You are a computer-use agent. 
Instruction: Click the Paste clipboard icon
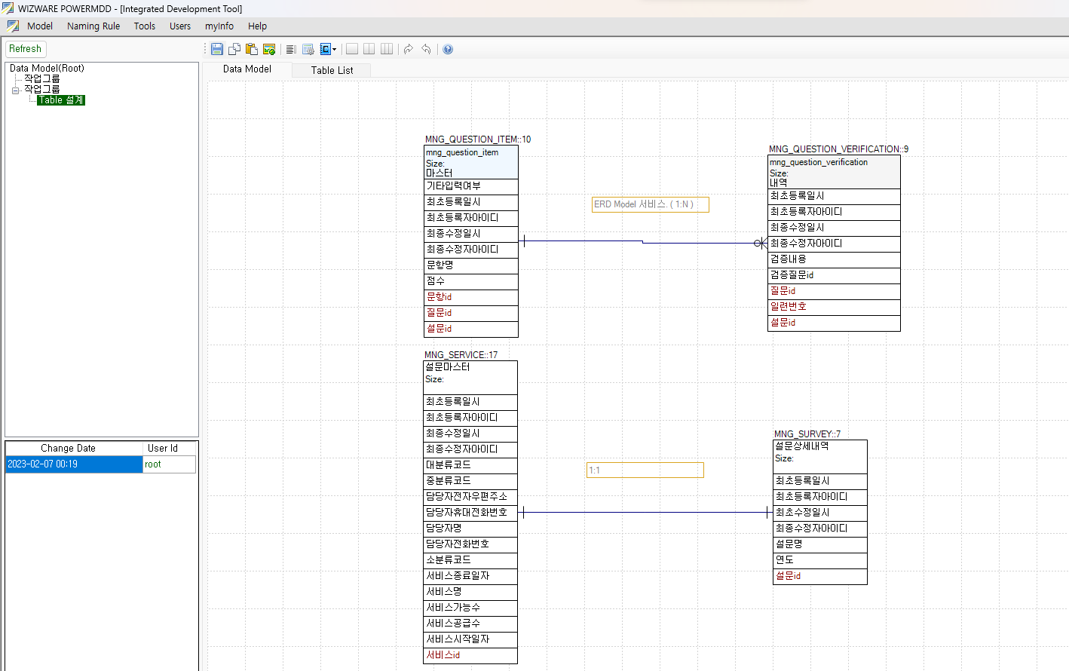tap(252, 49)
